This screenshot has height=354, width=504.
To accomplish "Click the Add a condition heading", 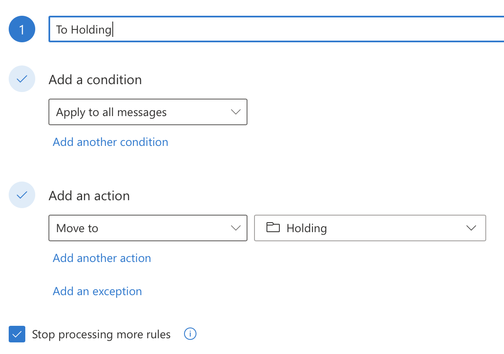I will [x=95, y=80].
